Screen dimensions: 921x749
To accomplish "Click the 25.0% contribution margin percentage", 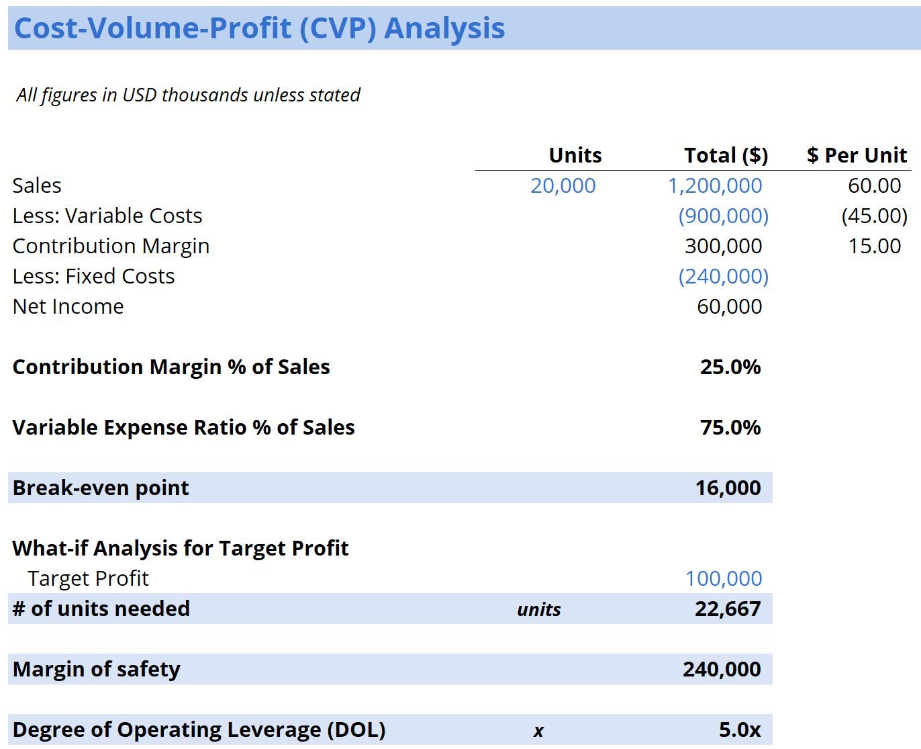I will point(730,367).
